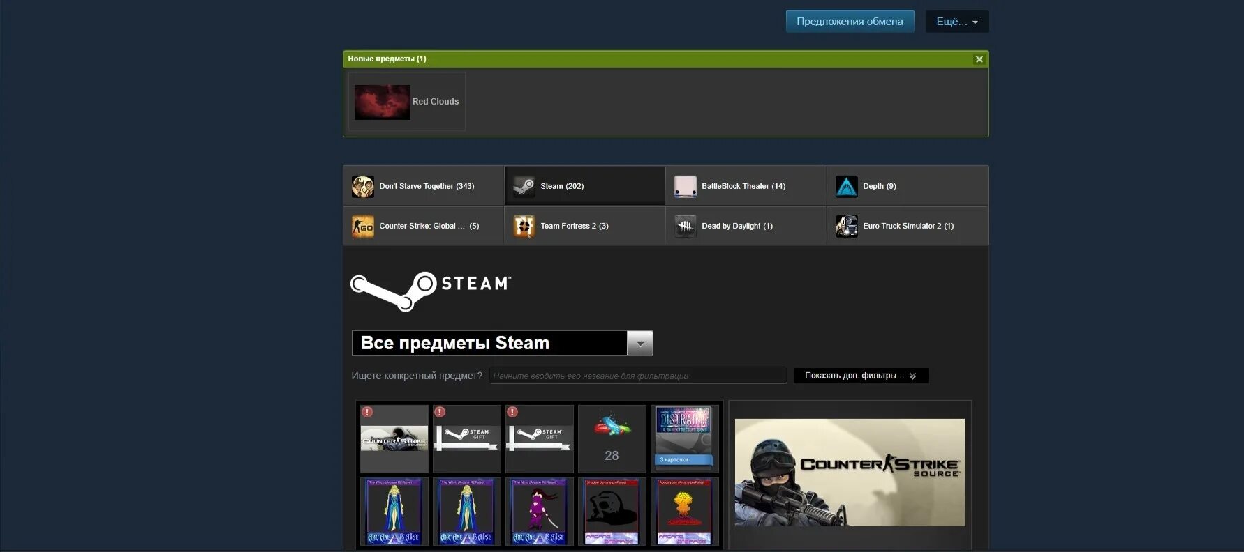Select the Ninja Arcane RERaise card
This screenshot has width=1244, height=552.
click(540, 512)
